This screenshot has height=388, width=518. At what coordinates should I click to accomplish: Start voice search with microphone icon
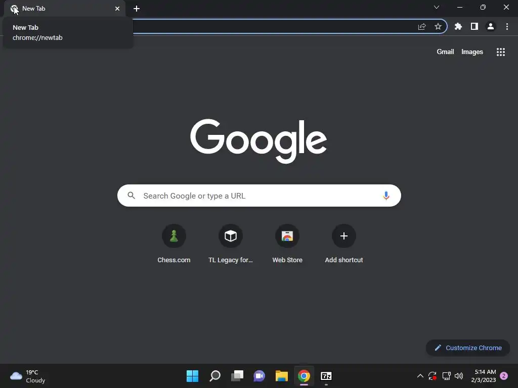coord(386,196)
